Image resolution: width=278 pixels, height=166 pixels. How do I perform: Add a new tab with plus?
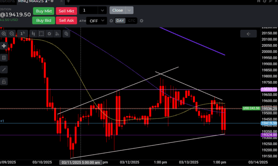pyautogui.click(x=68, y=1)
